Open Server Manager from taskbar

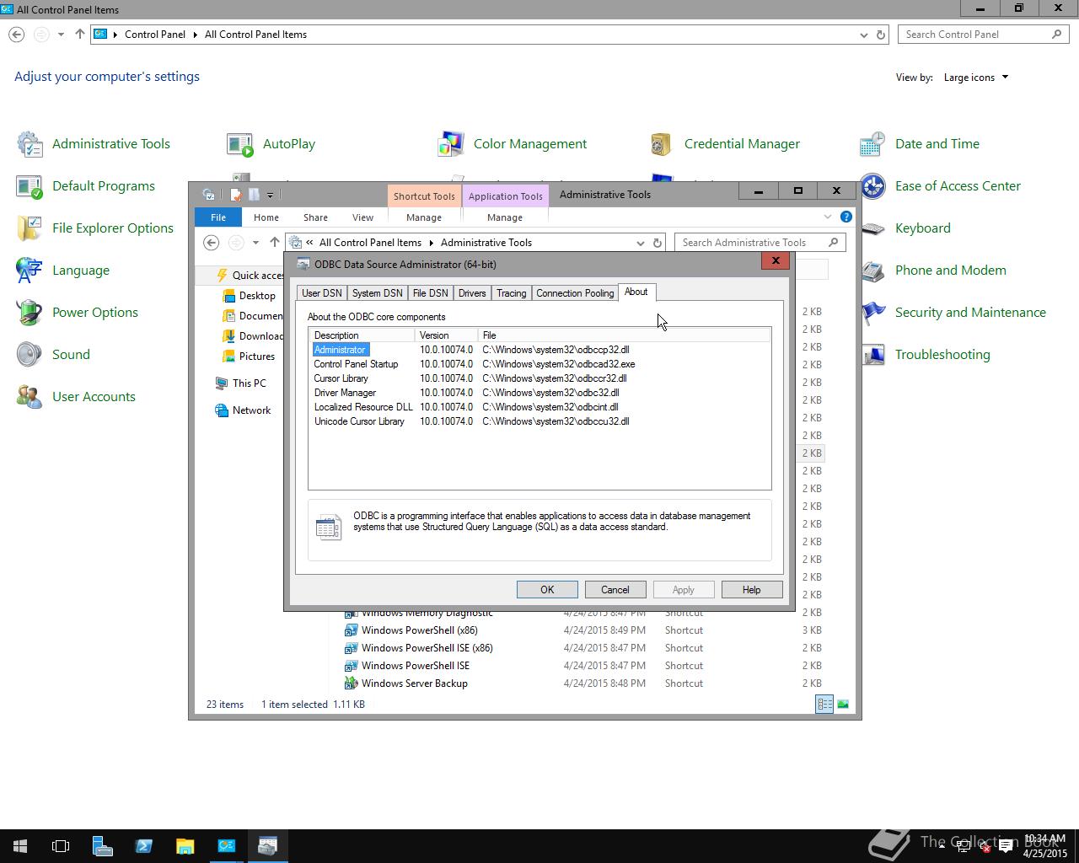[102, 846]
